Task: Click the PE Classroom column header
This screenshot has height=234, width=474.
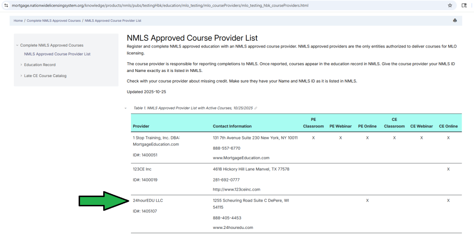Action: coord(313,123)
